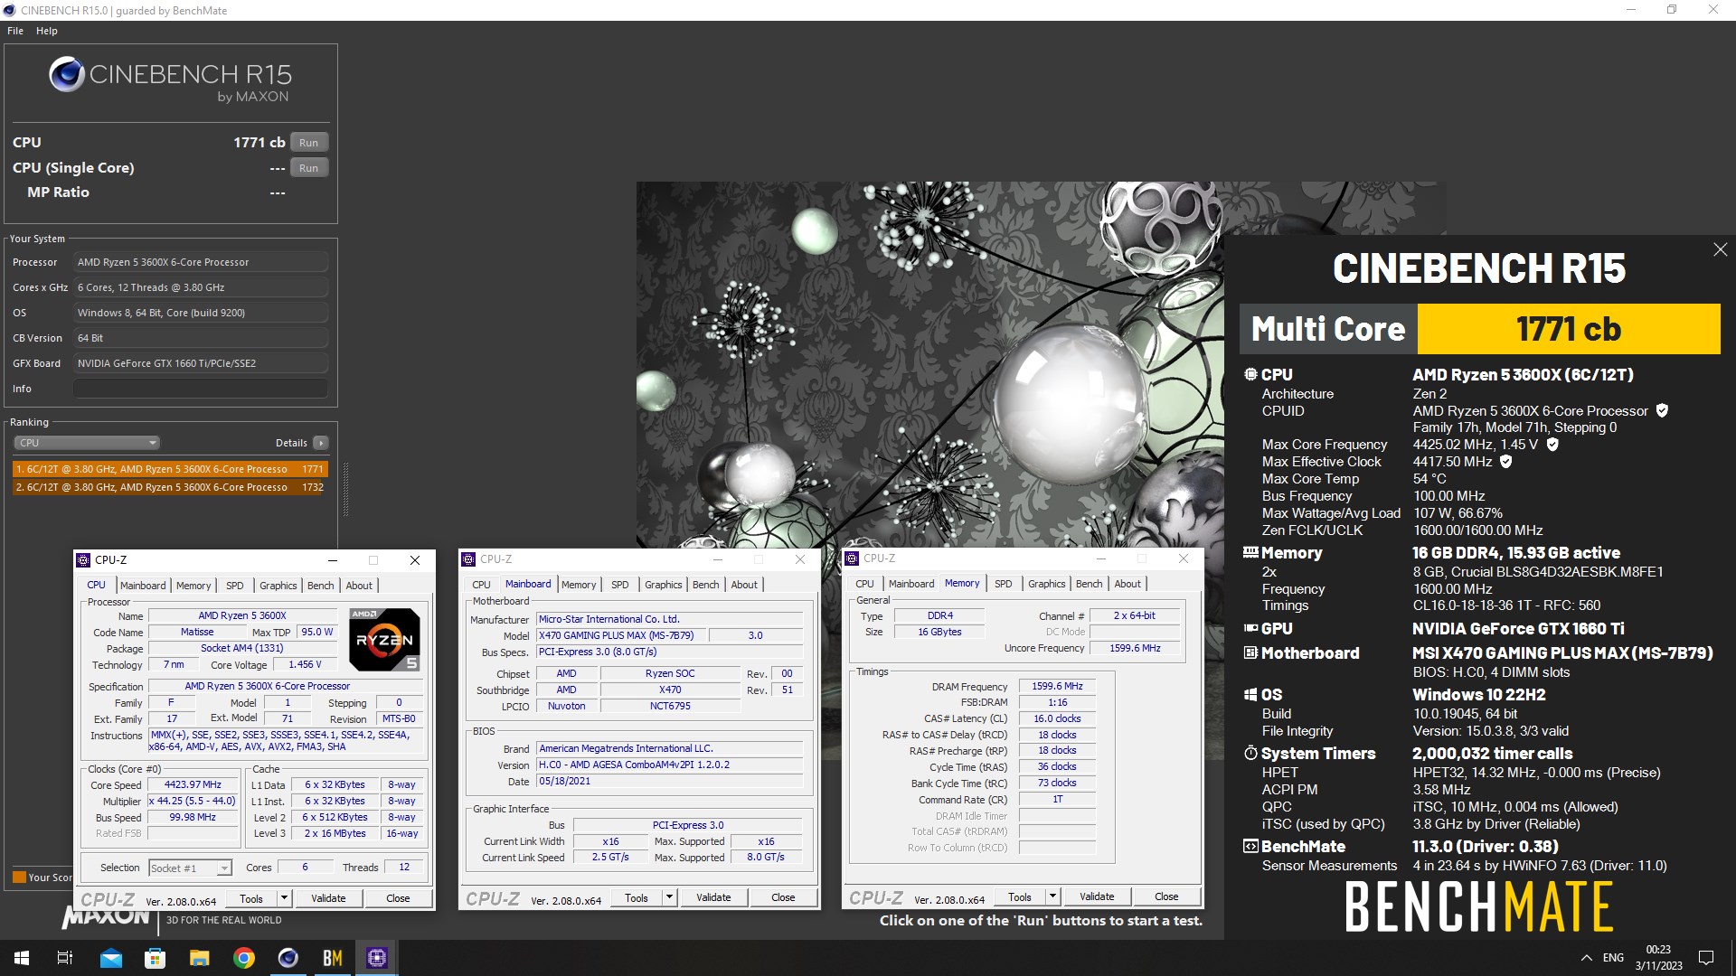Open Mainboard tab in first CPU-Z window
The image size is (1736, 976).
click(143, 586)
